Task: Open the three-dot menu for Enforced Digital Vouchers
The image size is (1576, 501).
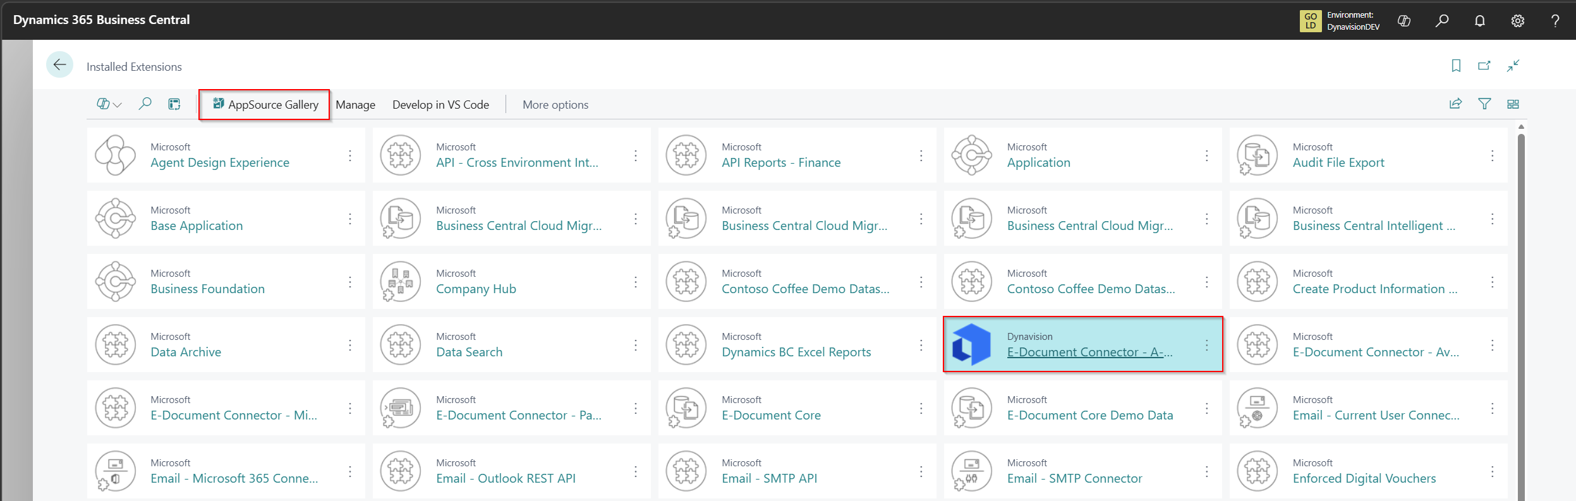Action: [1493, 471]
